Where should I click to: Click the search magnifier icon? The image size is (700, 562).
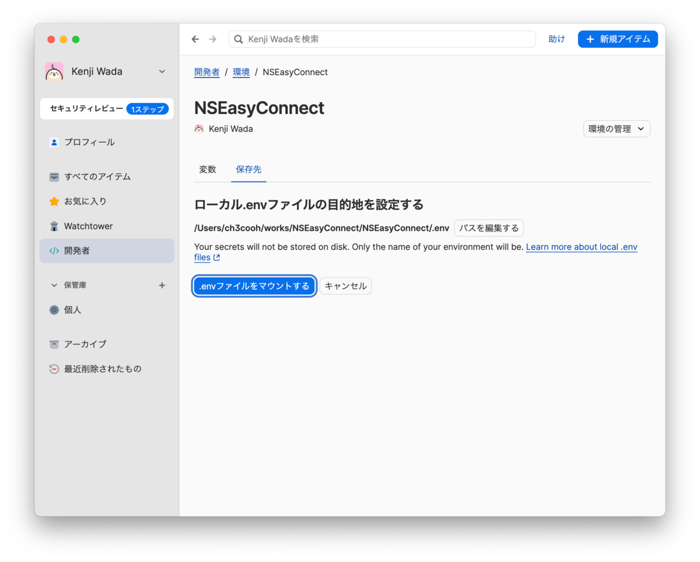pos(239,39)
